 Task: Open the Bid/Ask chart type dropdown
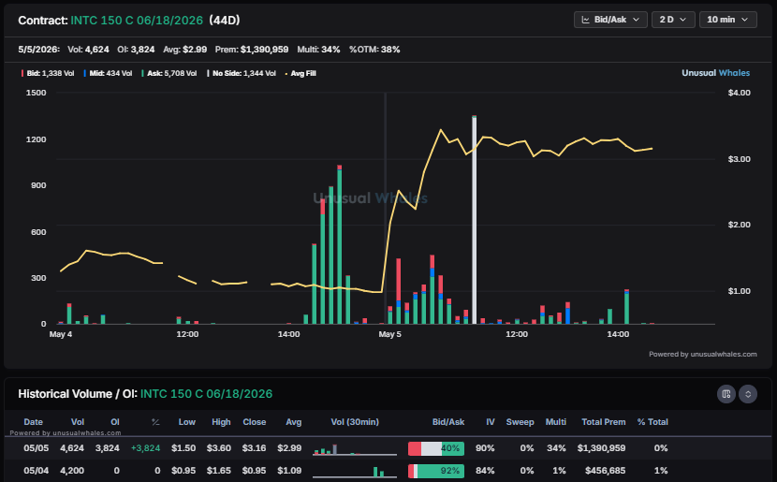click(x=610, y=20)
